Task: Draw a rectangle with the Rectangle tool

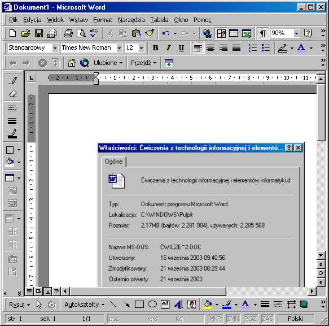Action: click(x=139, y=304)
